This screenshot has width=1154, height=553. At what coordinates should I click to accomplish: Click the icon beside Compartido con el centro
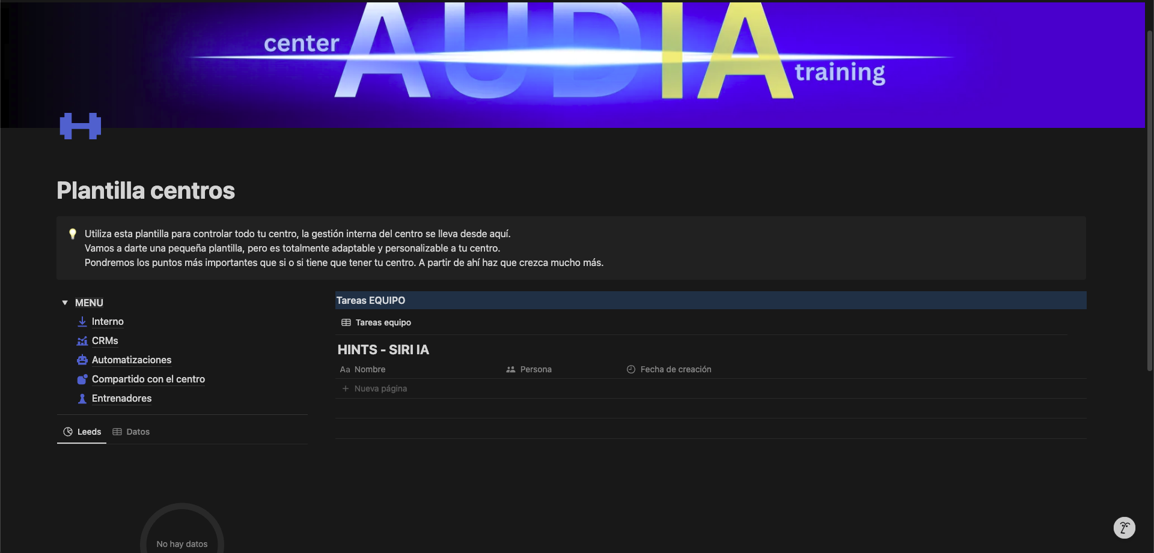coord(82,379)
